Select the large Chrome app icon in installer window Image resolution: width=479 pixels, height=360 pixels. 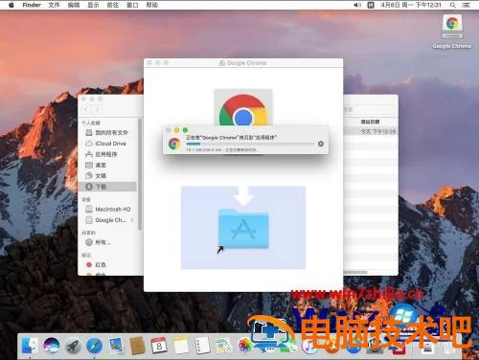(243, 108)
